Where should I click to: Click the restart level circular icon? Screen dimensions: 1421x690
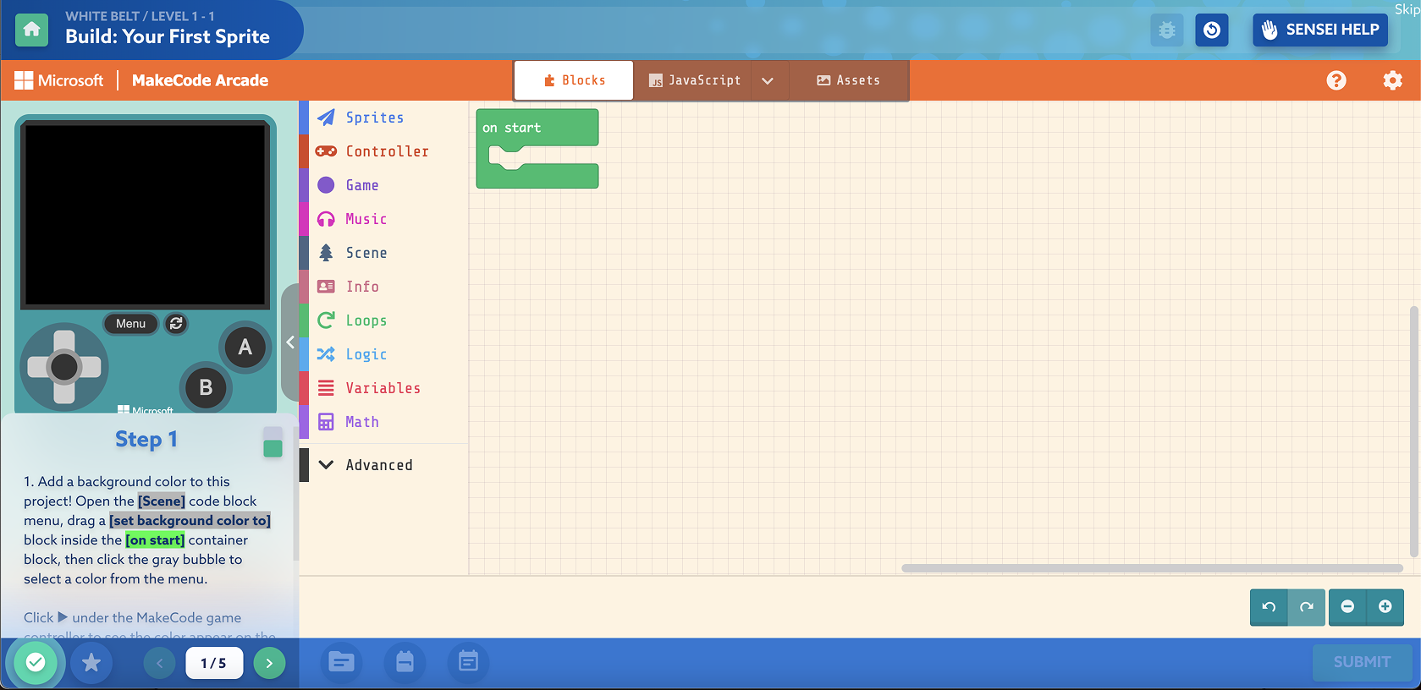(1212, 30)
